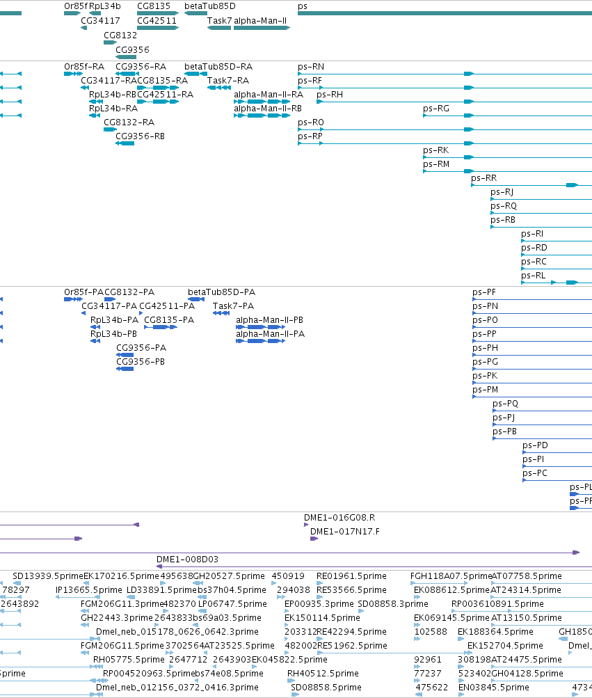Click the CG8135-PA protein feature
Screen dimensions: 592x698
tap(161, 327)
